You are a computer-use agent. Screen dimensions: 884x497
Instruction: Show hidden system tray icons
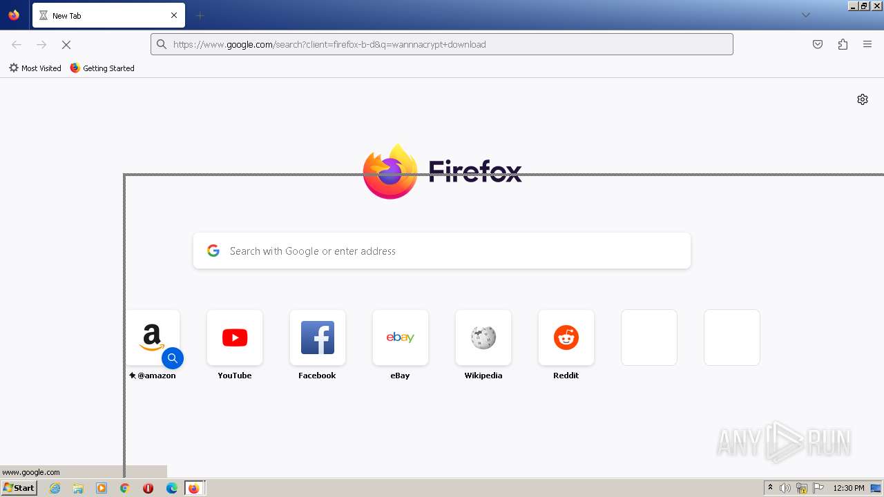(x=771, y=488)
